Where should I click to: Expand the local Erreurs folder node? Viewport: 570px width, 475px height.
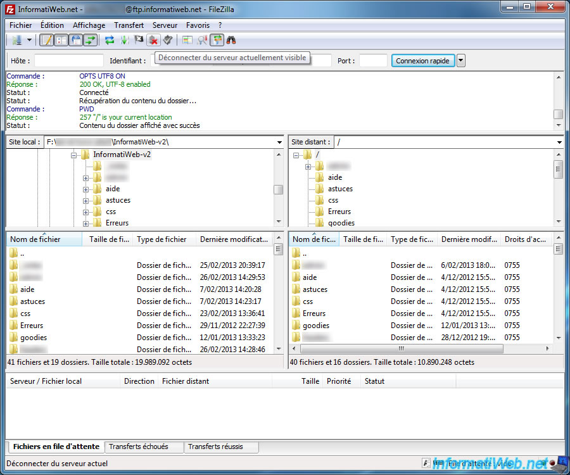85,224
